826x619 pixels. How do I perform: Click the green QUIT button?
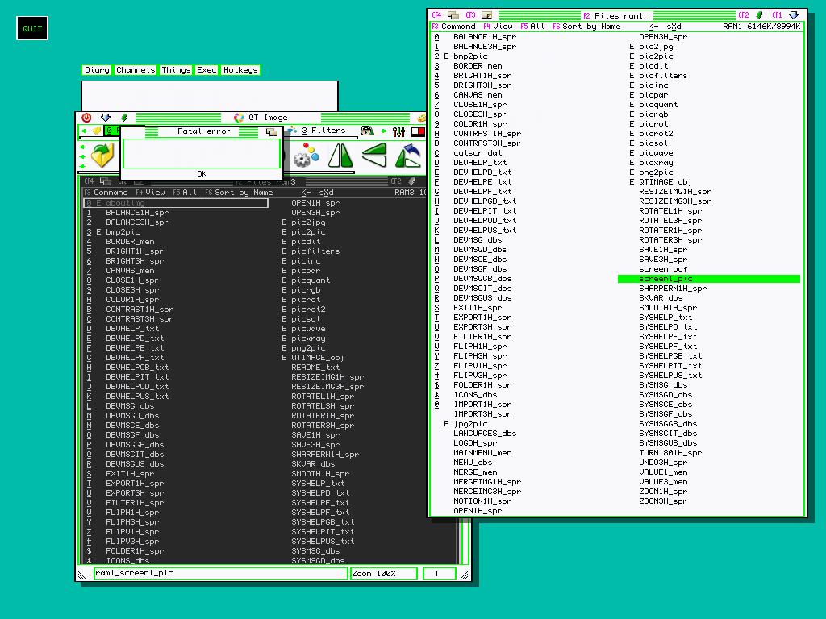click(32, 28)
